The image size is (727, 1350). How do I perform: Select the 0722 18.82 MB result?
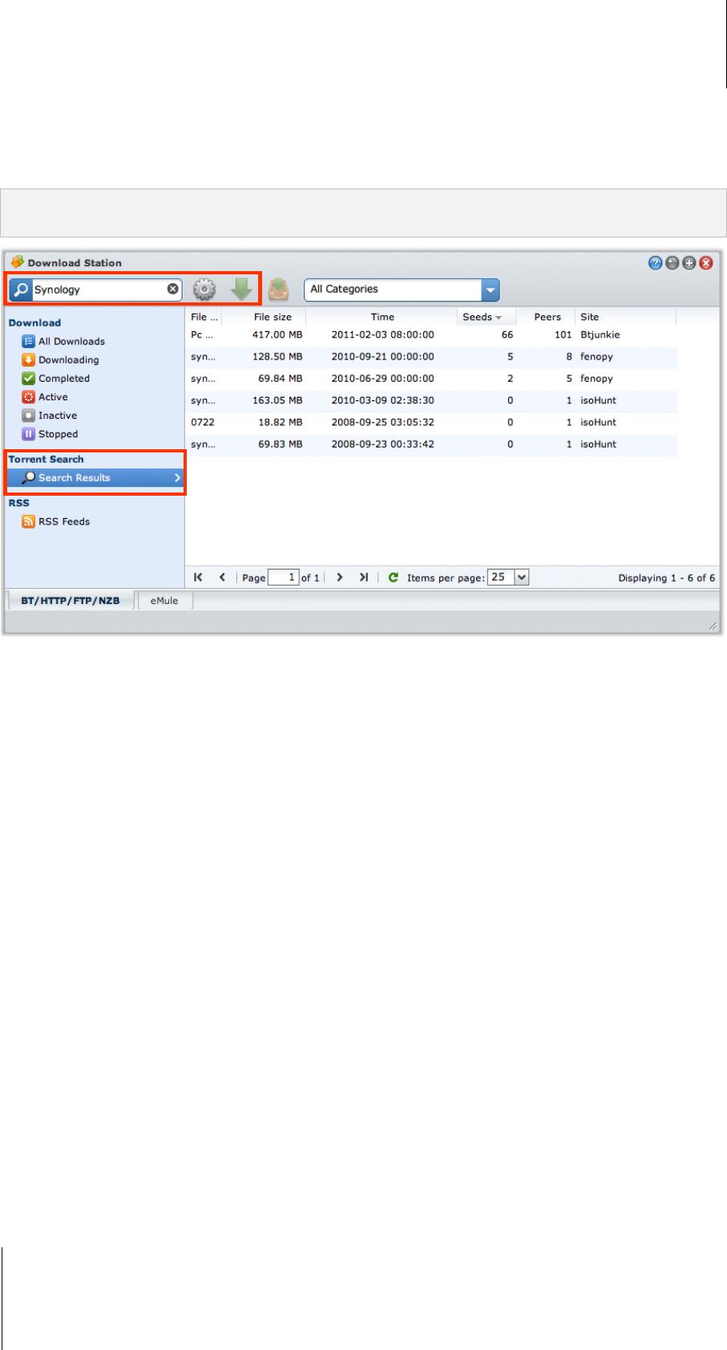point(432,422)
